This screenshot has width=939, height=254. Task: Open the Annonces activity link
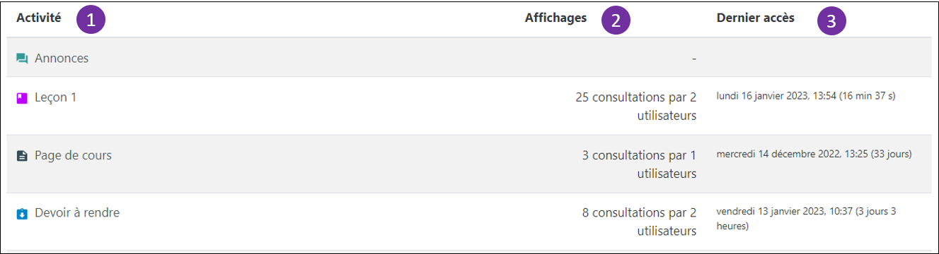[x=62, y=59]
